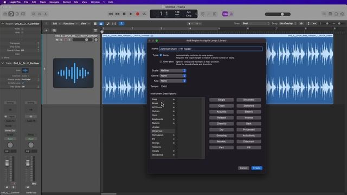Screen dimensions: 347x195
Task: Toggle the grid view button in Tracks menu bar
Action: (x=95, y=23)
